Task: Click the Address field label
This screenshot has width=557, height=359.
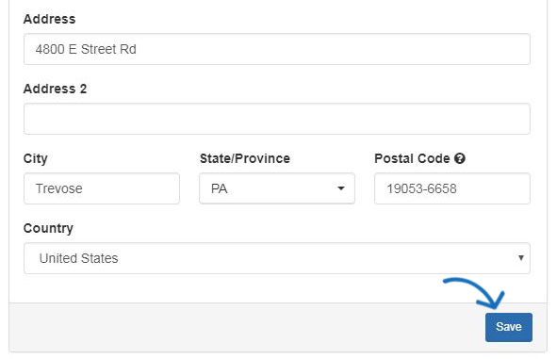Action: click(x=49, y=19)
